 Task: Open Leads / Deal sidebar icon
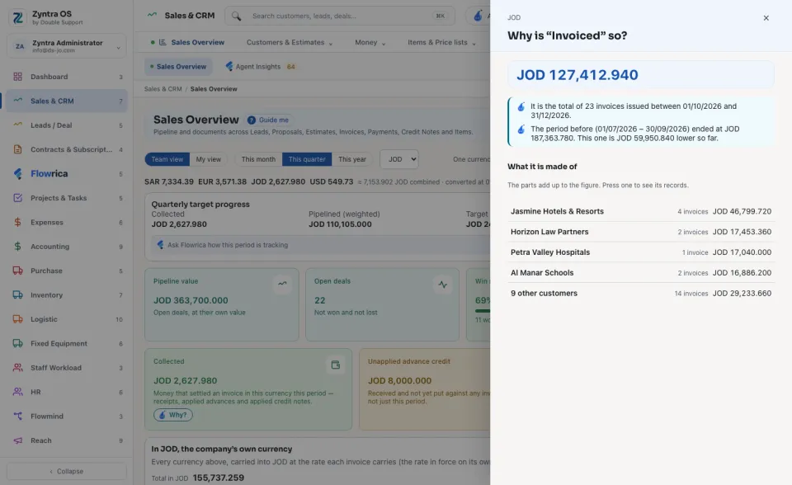17,125
